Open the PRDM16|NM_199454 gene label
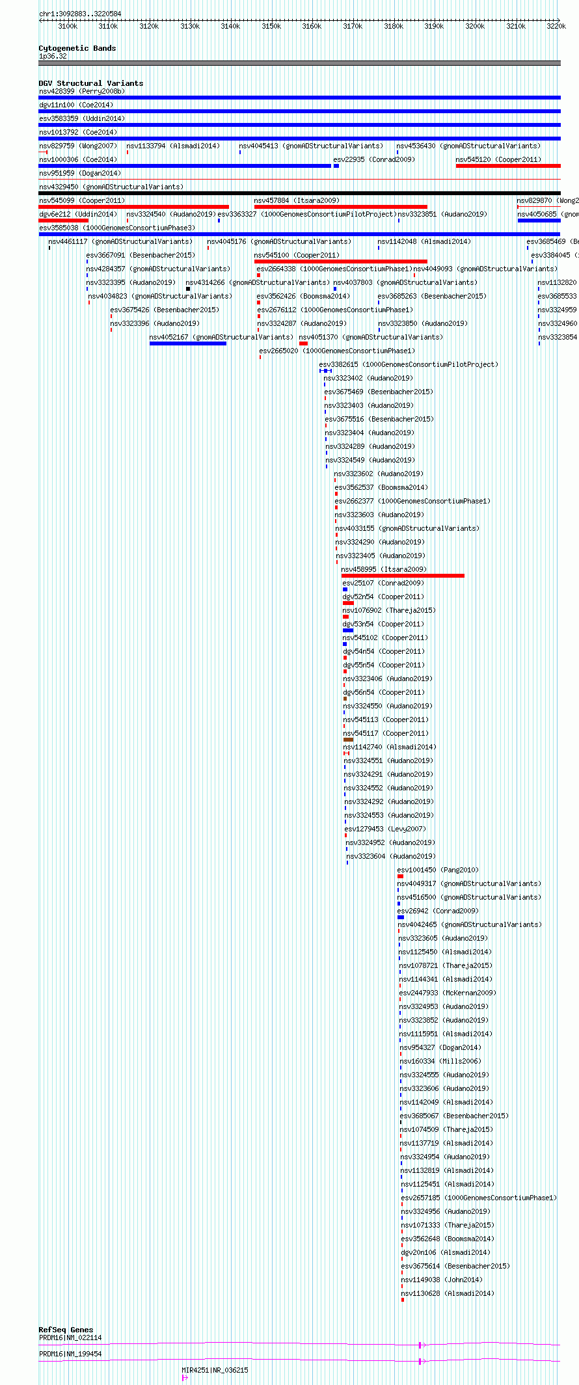The height and width of the screenshot is (1385, 579). pyautogui.click(x=70, y=1354)
